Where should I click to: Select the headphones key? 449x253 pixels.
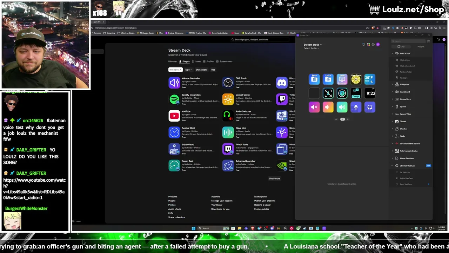370,107
